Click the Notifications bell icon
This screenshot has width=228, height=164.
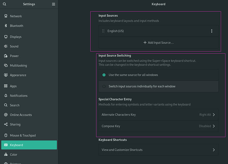point(6,96)
